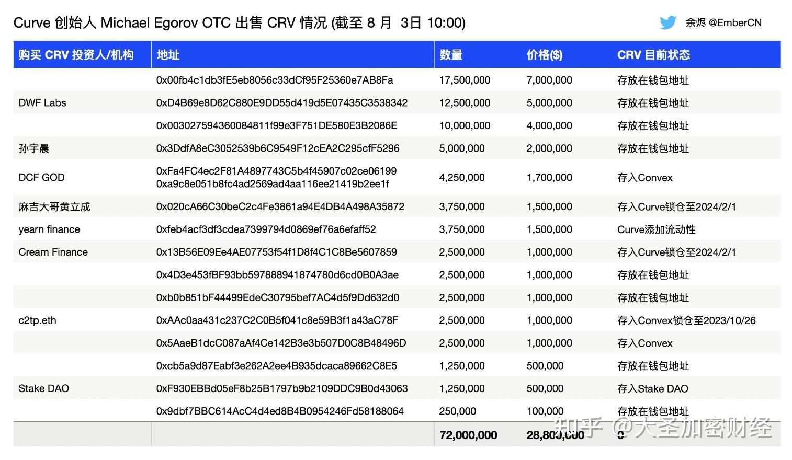Click quantity 250,000 in last row
792x460 pixels.
click(458, 411)
